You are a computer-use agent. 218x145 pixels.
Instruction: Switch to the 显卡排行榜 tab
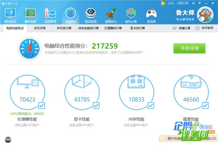coord(138,28)
